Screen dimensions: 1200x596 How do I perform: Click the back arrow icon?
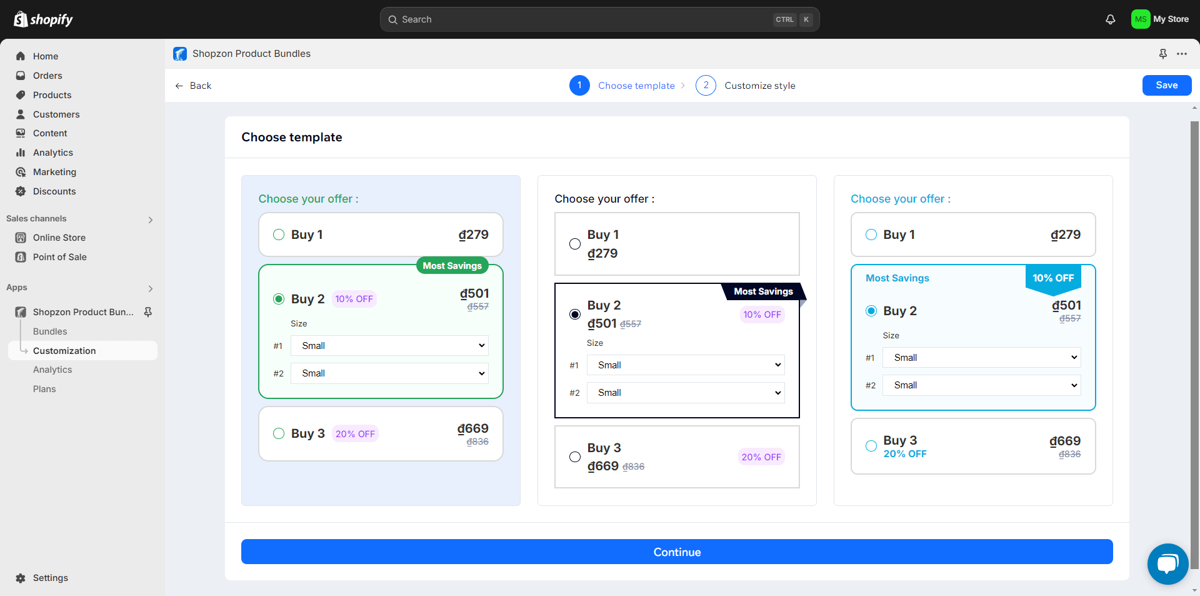179,86
